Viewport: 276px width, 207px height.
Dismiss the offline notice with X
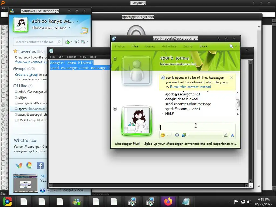click(232, 78)
